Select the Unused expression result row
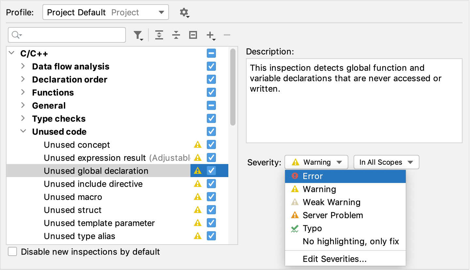The height and width of the screenshot is (271, 470). click(x=117, y=158)
